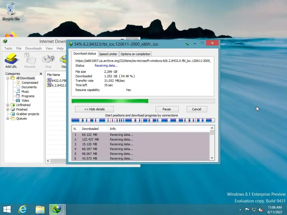This screenshot has height=215, width=287.
Task: Click the file list left scroll arrow
Action: [x=48, y=161]
